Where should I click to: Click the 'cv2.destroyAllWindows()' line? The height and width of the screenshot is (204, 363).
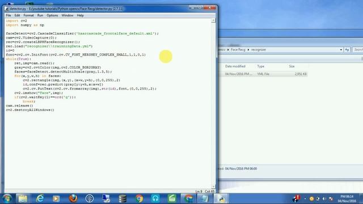30,110
